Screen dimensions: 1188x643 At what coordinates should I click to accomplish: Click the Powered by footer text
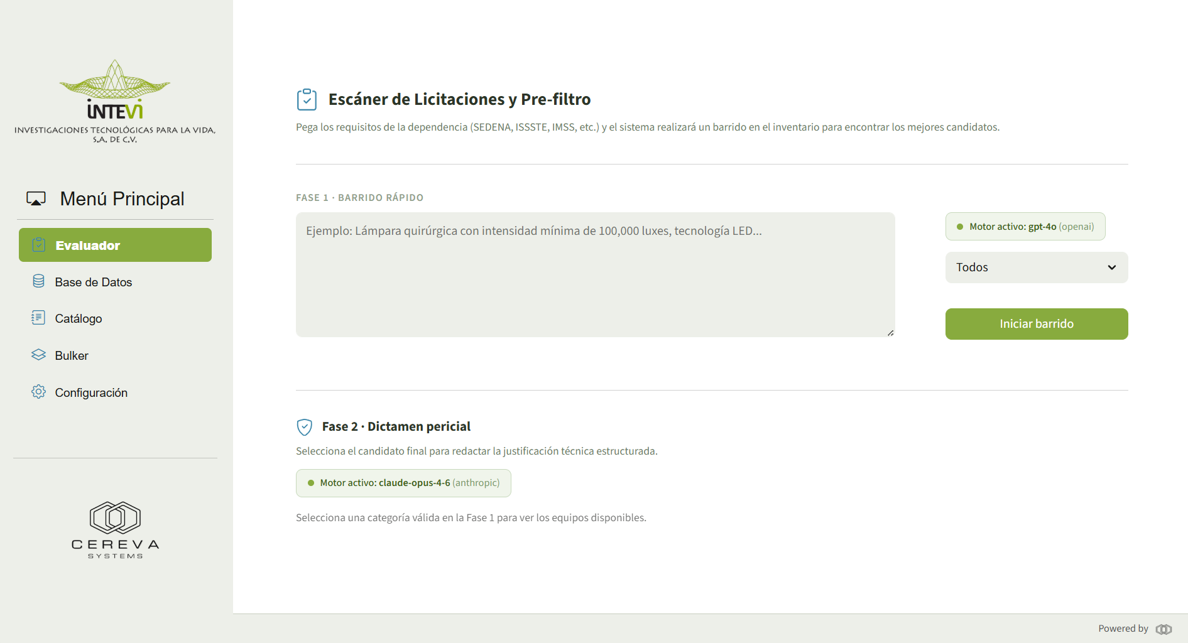click(x=1123, y=629)
